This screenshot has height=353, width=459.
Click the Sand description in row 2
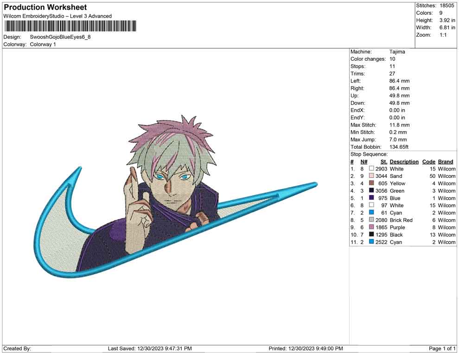point(396,176)
